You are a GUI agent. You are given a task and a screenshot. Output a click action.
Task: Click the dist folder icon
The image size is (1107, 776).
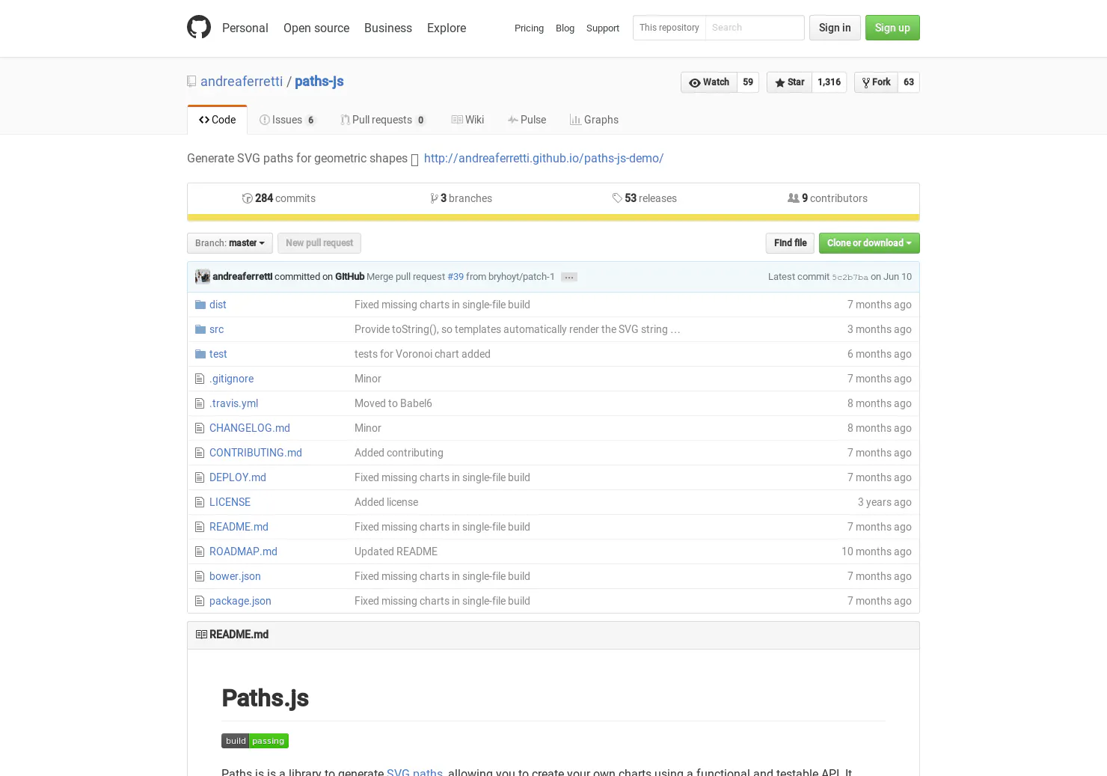pyautogui.click(x=200, y=305)
